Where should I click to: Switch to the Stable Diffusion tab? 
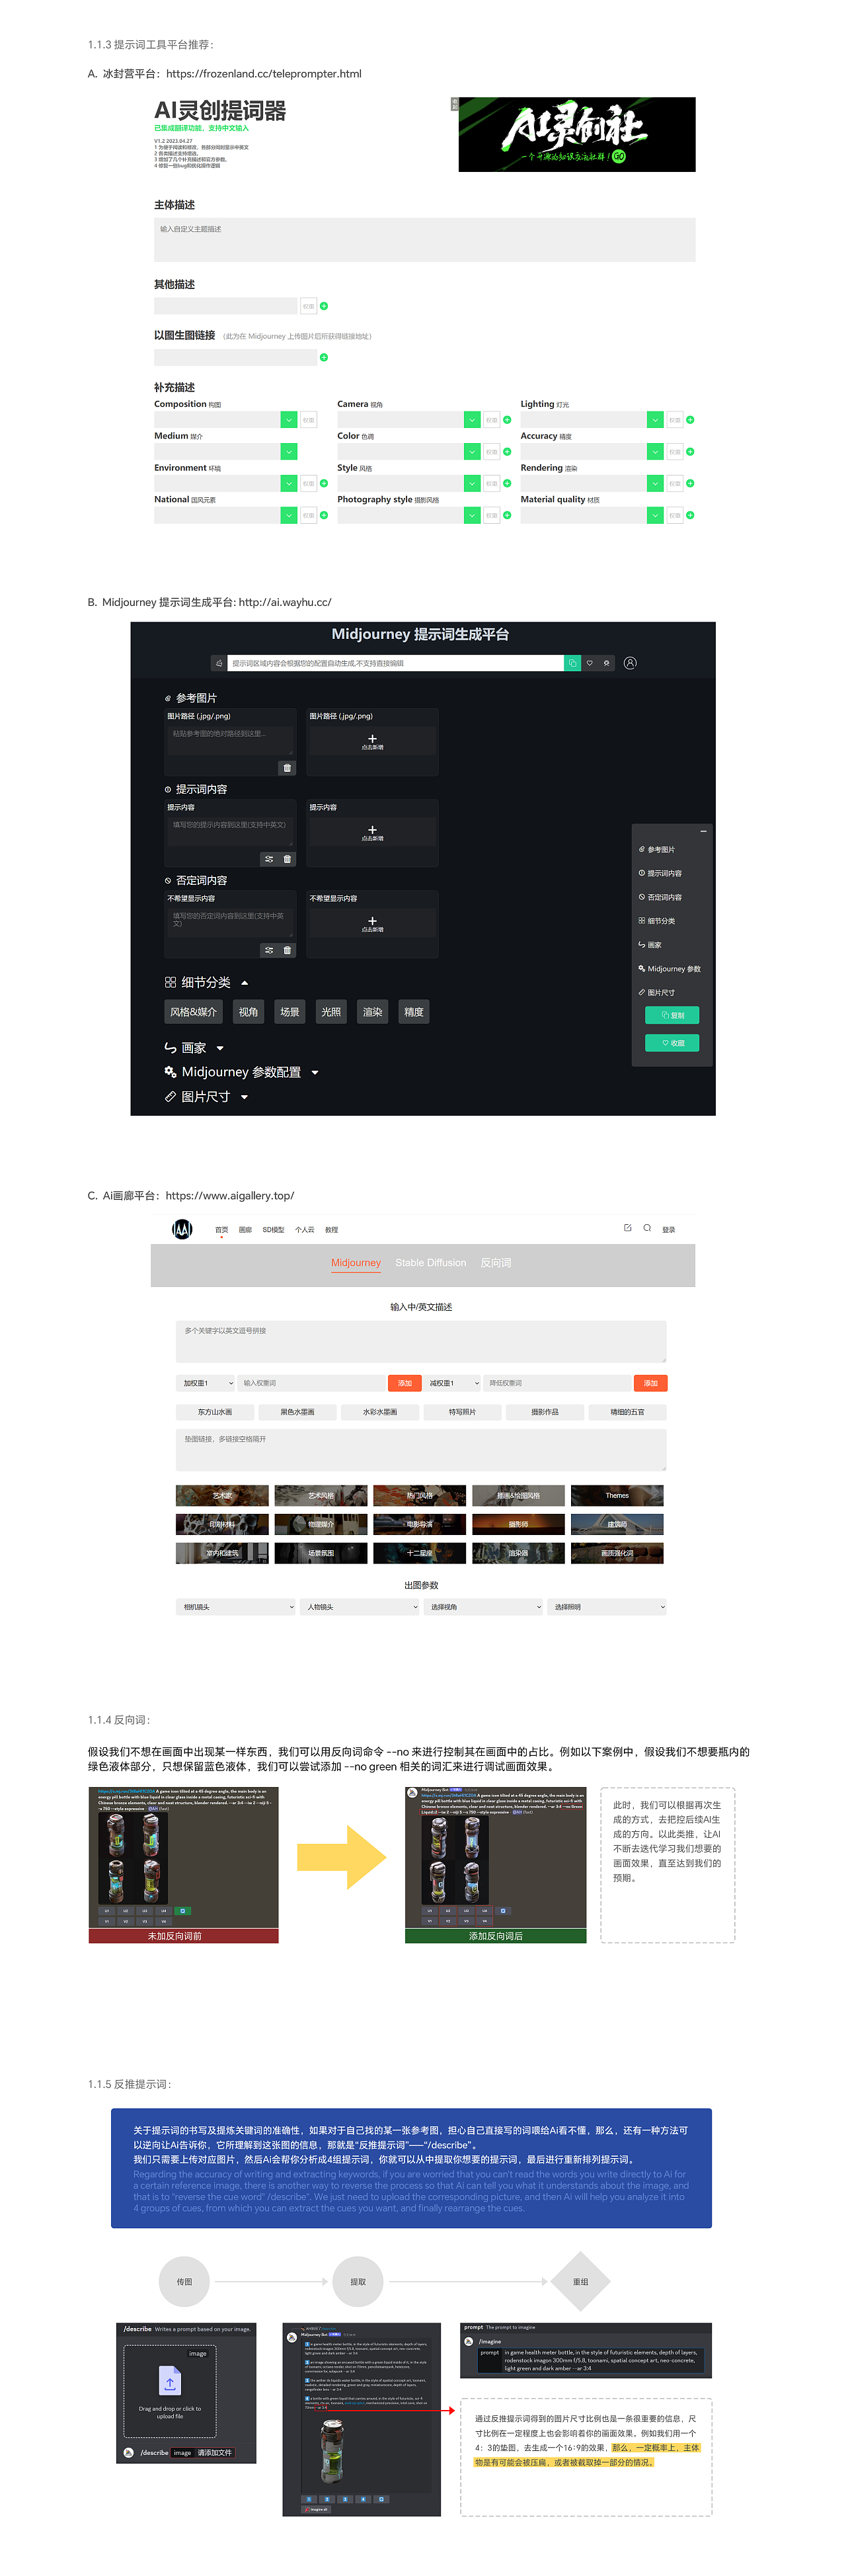click(430, 1263)
